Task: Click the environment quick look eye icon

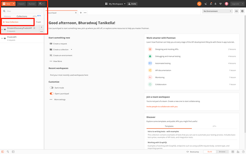Action: point(237,11)
